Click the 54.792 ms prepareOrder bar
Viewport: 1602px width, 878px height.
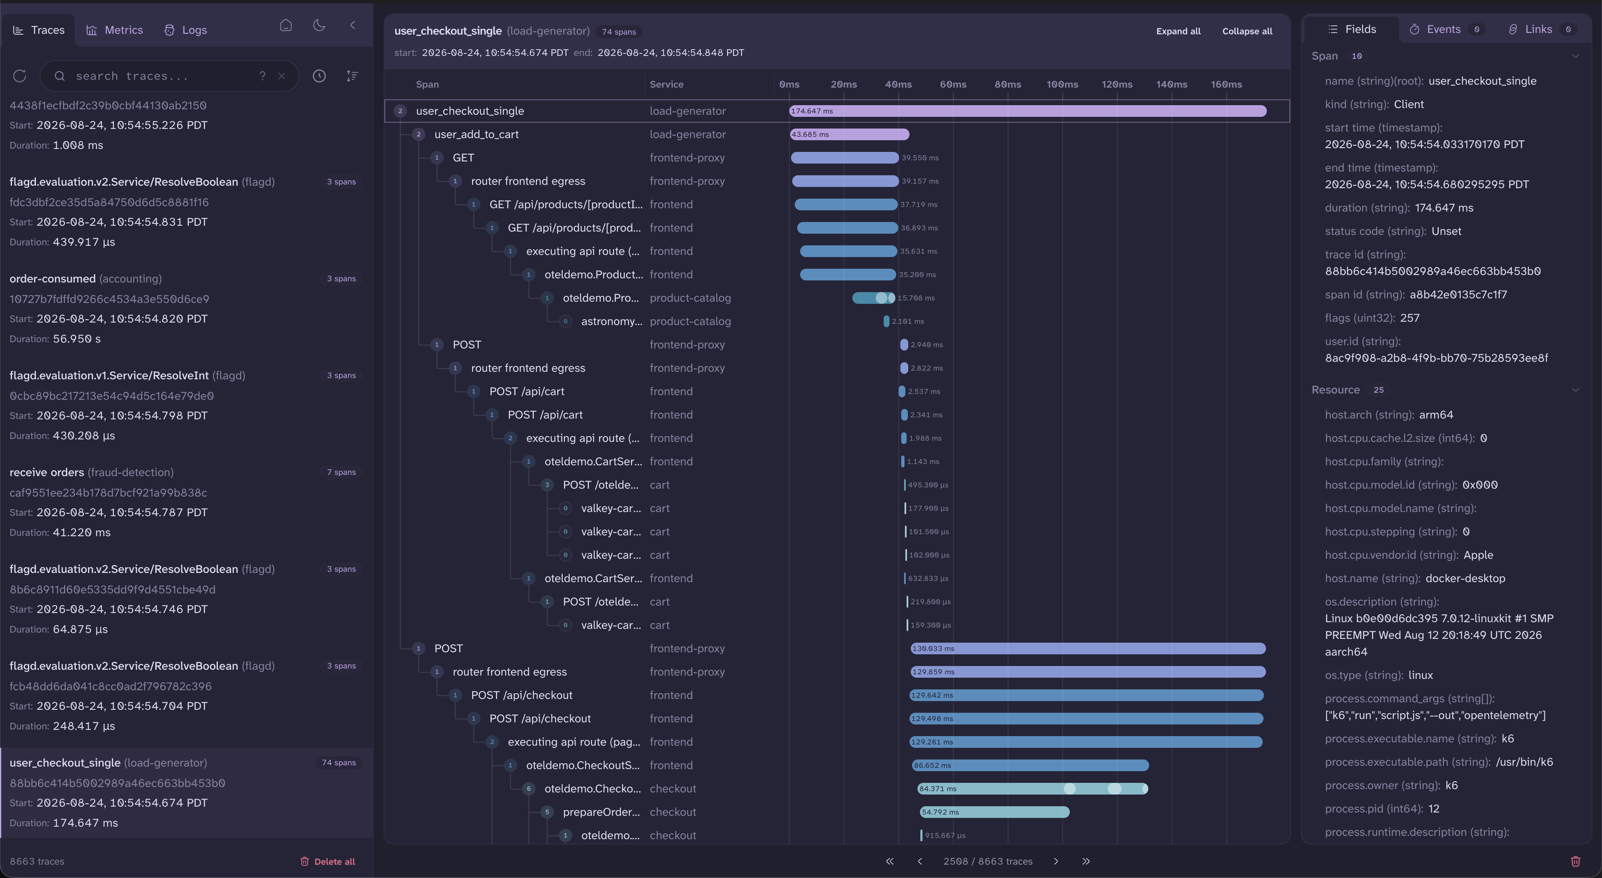coord(994,812)
